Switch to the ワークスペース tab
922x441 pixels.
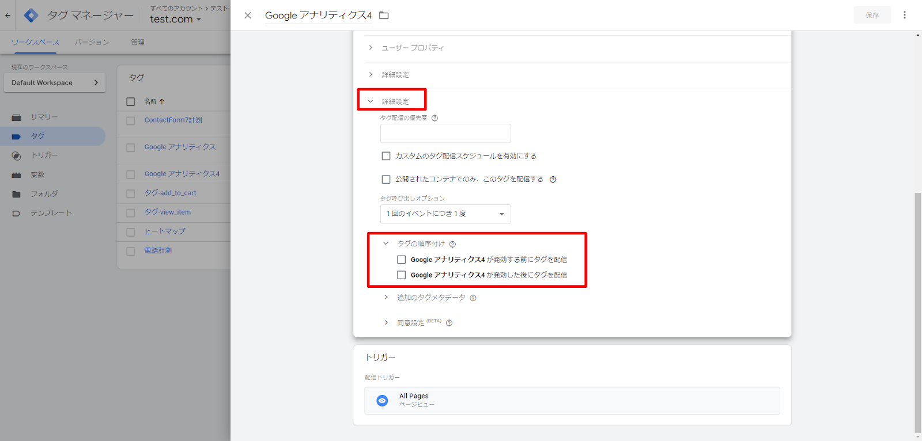click(x=35, y=42)
